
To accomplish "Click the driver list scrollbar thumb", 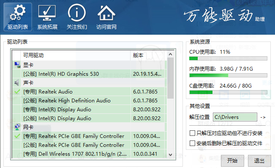I will click(x=170, y=78).
